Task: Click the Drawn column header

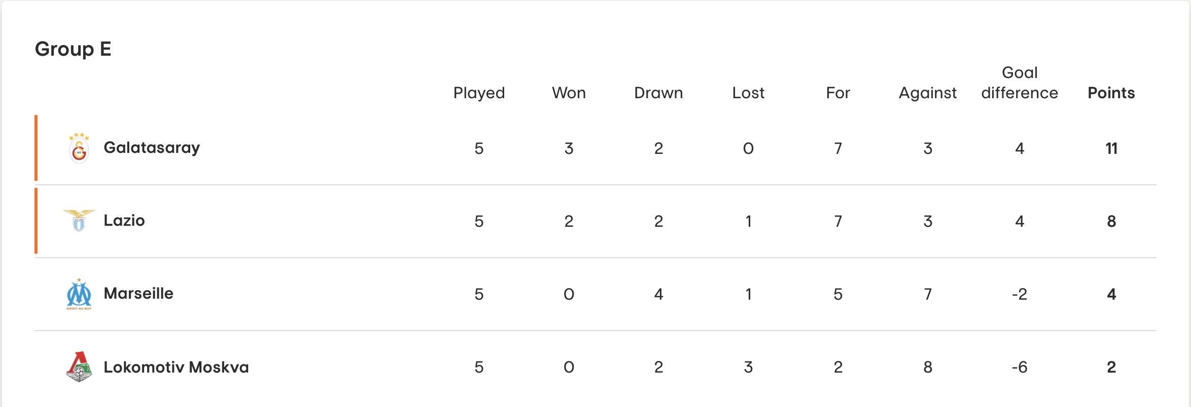Action: pos(658,93)
